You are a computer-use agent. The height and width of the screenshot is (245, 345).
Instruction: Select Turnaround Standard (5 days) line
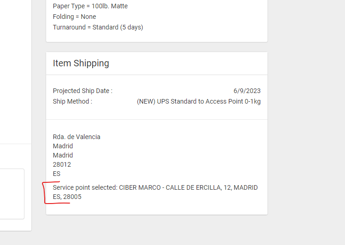click(x=98, y=27)
